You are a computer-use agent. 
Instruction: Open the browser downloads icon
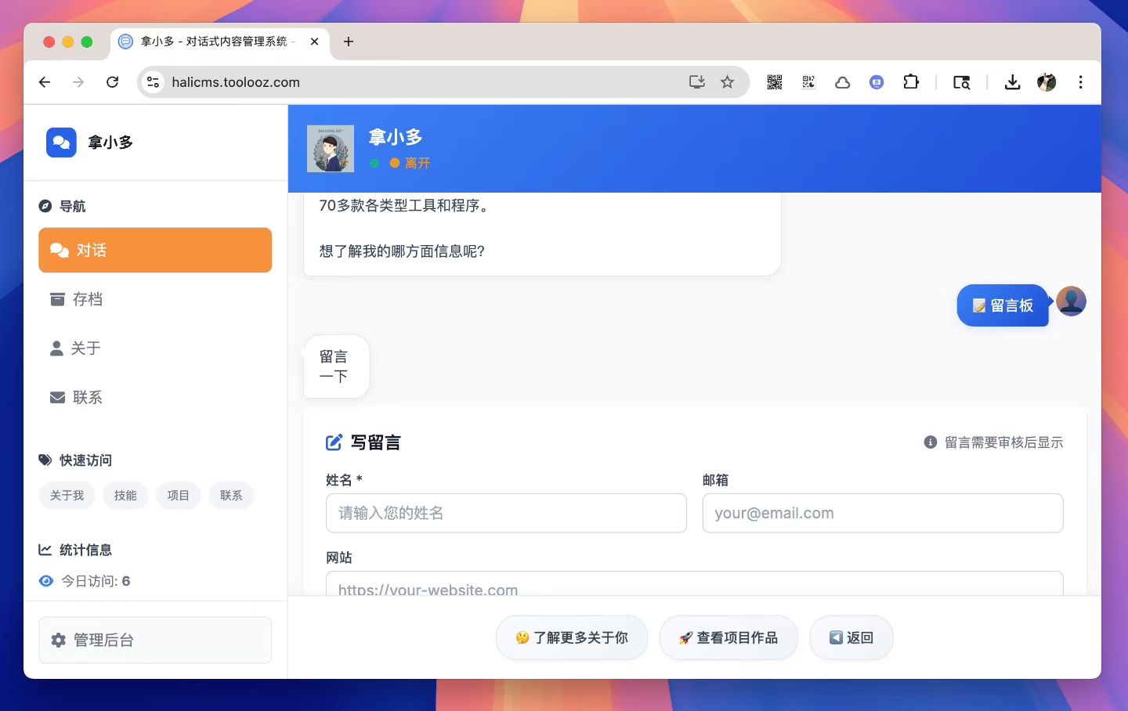[x=1012, y=82]
